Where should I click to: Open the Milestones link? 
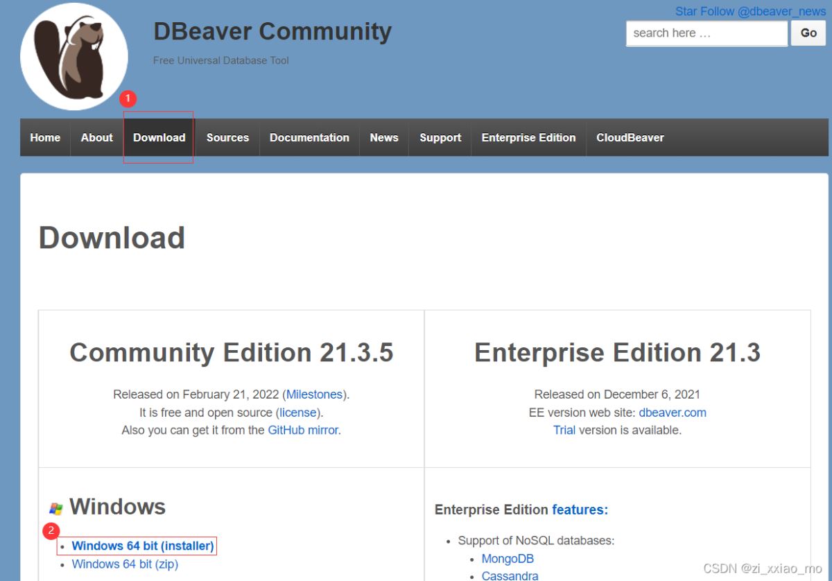tap(314, 394)
